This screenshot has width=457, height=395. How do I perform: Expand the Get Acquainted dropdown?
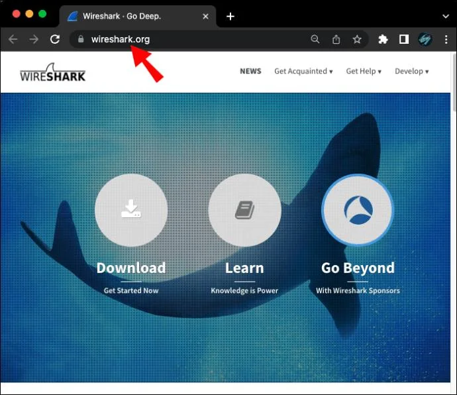tap(303, 71)
